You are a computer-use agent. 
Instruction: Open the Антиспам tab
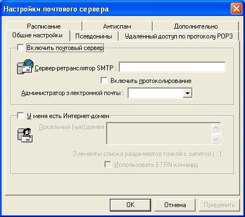[117, 26]
